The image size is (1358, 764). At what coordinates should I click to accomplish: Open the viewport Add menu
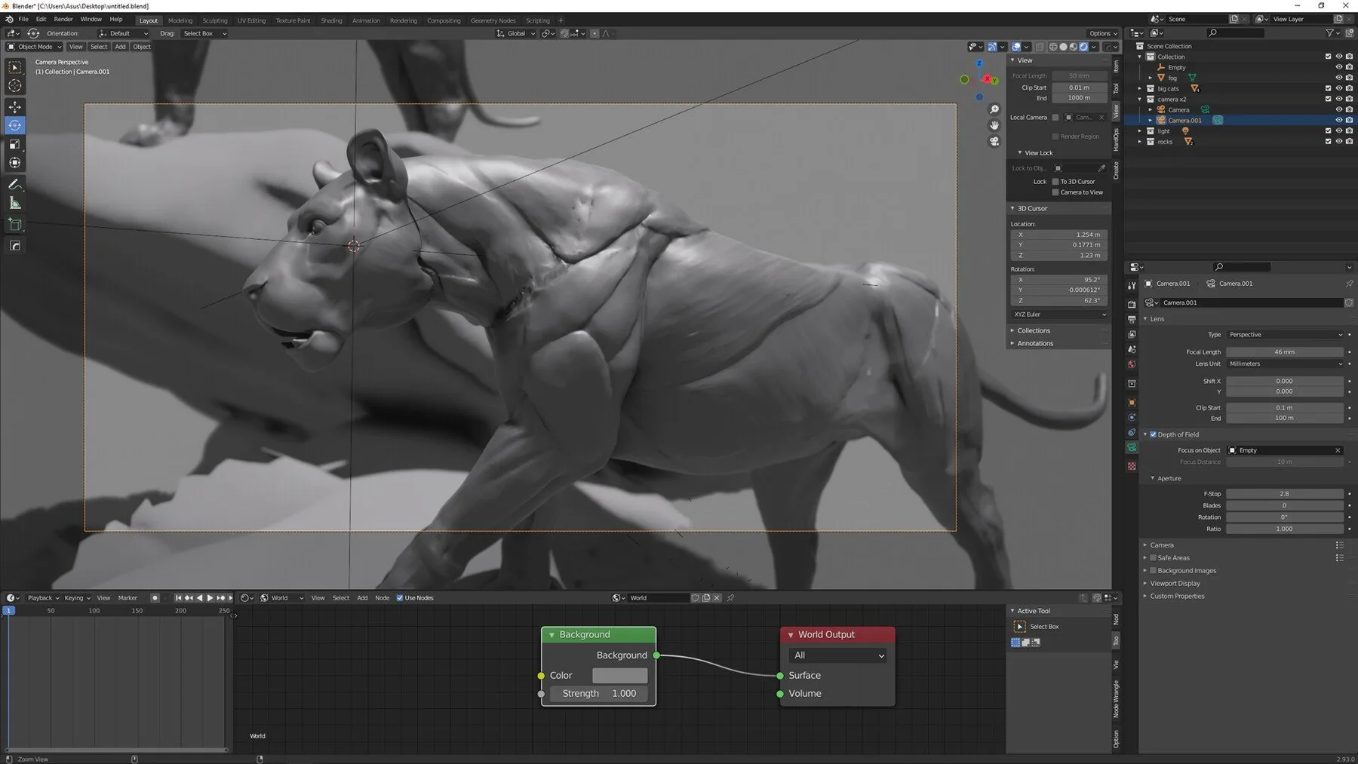tap(120, 47)
